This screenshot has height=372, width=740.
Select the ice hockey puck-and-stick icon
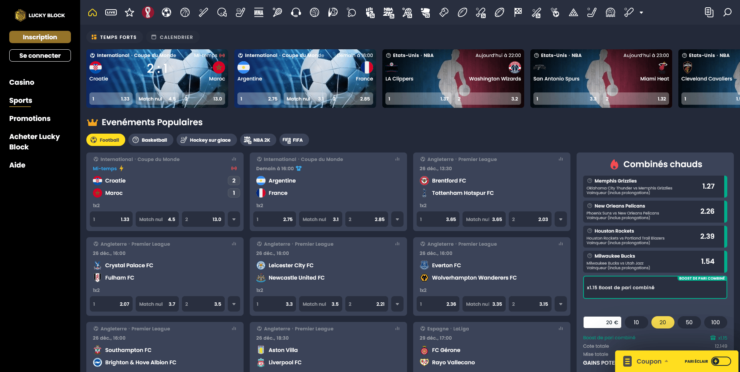[x=240, y=13]
